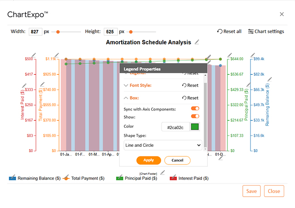Cancel the Legend Properties dialog

(177, 160)
